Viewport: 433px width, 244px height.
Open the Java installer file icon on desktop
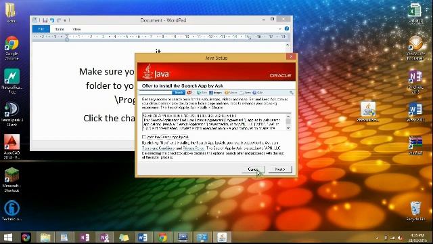368,111
